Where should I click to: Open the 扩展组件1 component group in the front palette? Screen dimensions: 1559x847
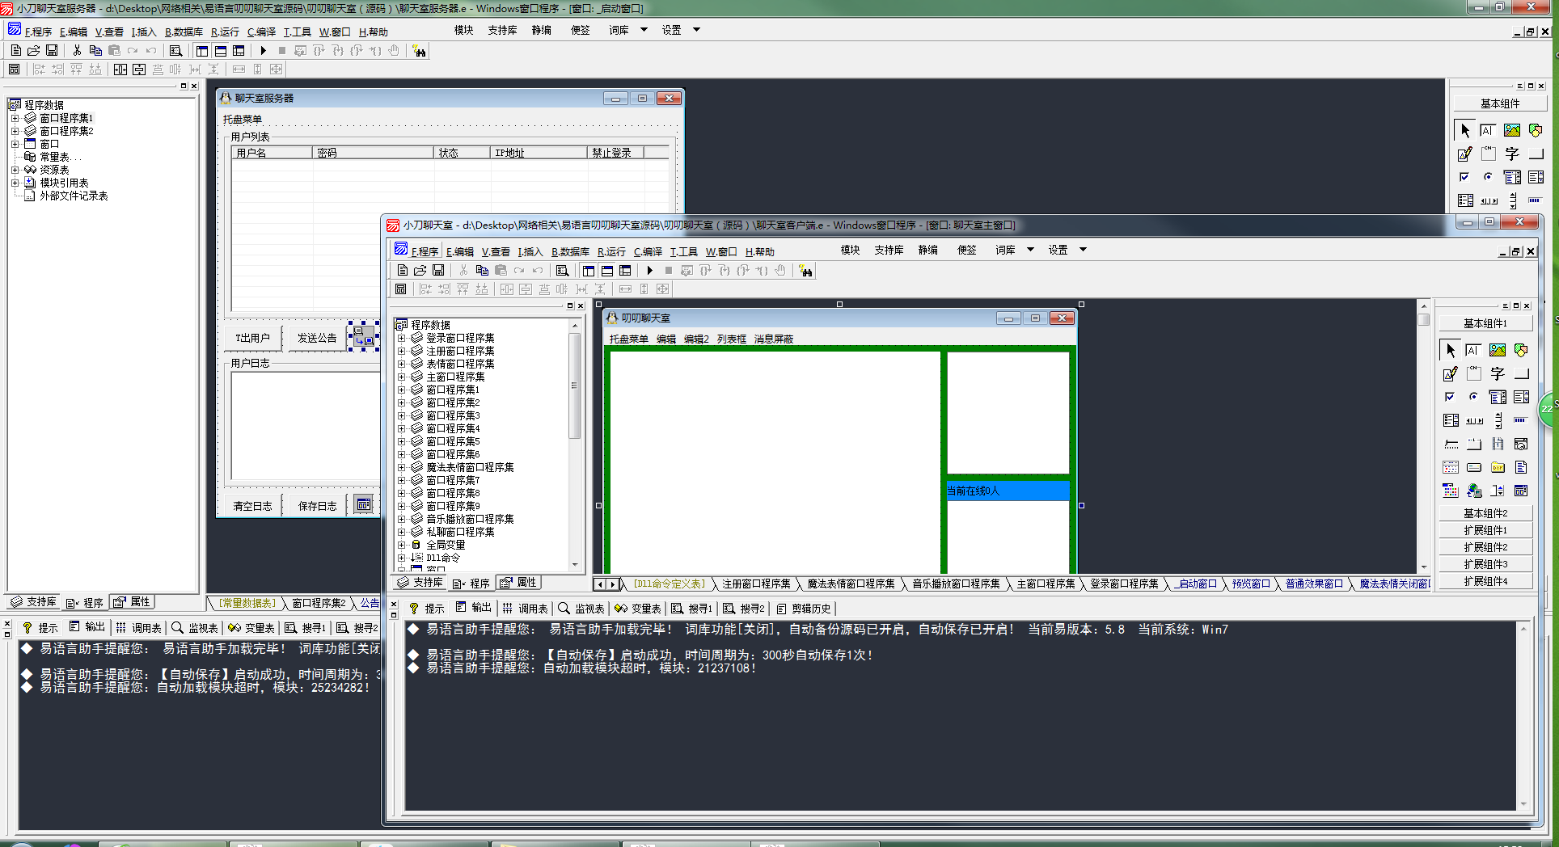(1485, 530)
